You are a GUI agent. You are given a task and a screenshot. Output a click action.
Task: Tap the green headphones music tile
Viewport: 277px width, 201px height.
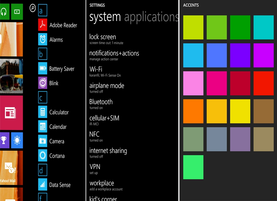(x=4, y=12)
